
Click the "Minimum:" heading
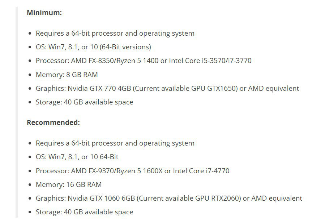[x=44, y=13]
